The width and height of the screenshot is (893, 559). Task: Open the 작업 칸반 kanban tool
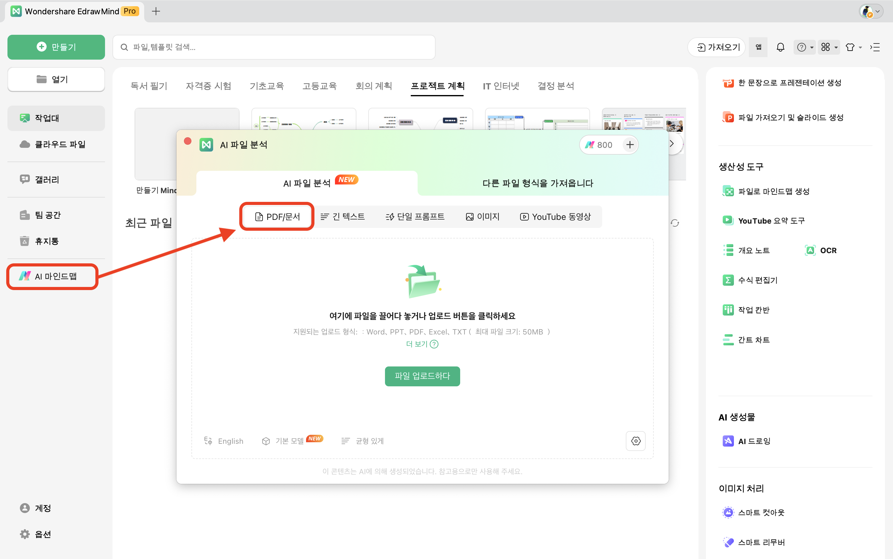pyautogui.click(x=753, y=310)
